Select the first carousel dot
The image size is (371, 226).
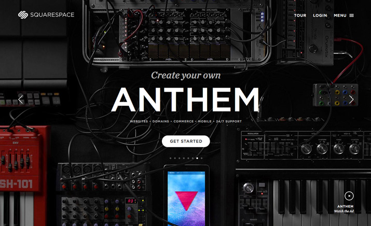coord(171,158)
